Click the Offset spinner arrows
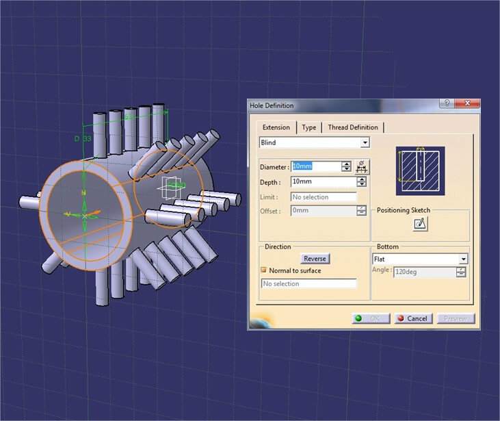Image resolution: width=500 pixels, height=421 pixels. pos(361,211)
